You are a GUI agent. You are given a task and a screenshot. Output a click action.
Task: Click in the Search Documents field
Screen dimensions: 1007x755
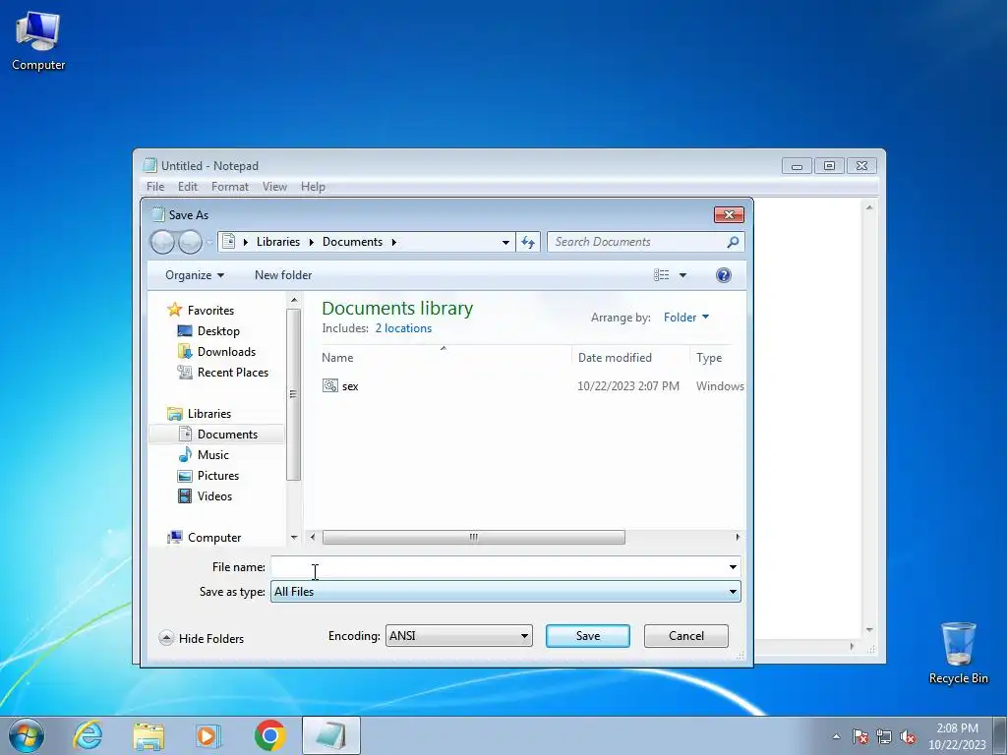pos(645,242)
